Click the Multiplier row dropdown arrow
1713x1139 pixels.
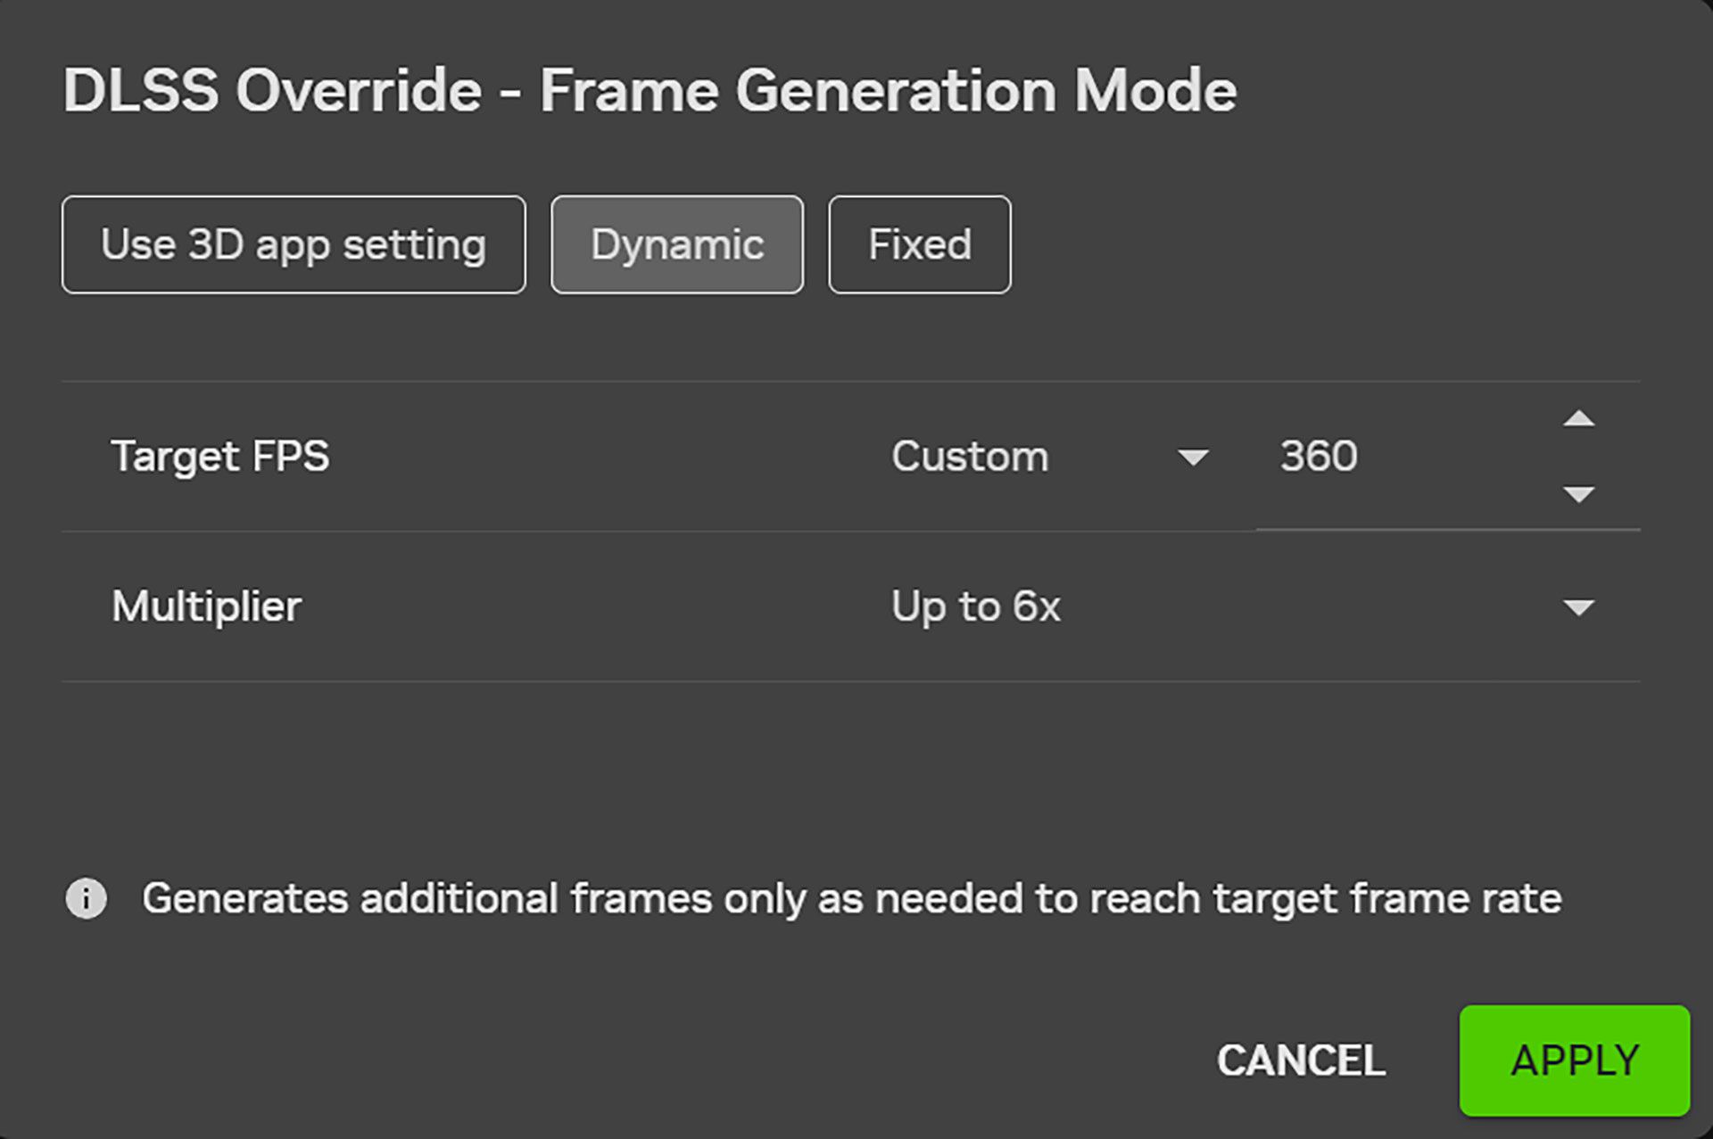point(1578,608)
